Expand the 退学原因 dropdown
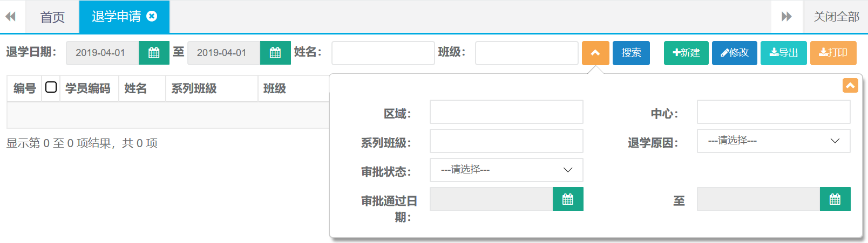Screen dimensions: 868x243 (x=773, y=141)
